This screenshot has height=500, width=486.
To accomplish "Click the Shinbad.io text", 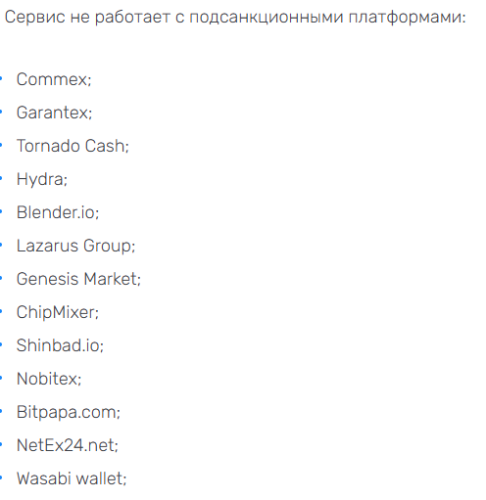I will [x=60, y=345].
